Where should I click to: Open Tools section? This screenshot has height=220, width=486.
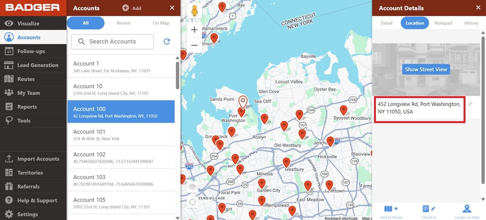tap(33, 120)
